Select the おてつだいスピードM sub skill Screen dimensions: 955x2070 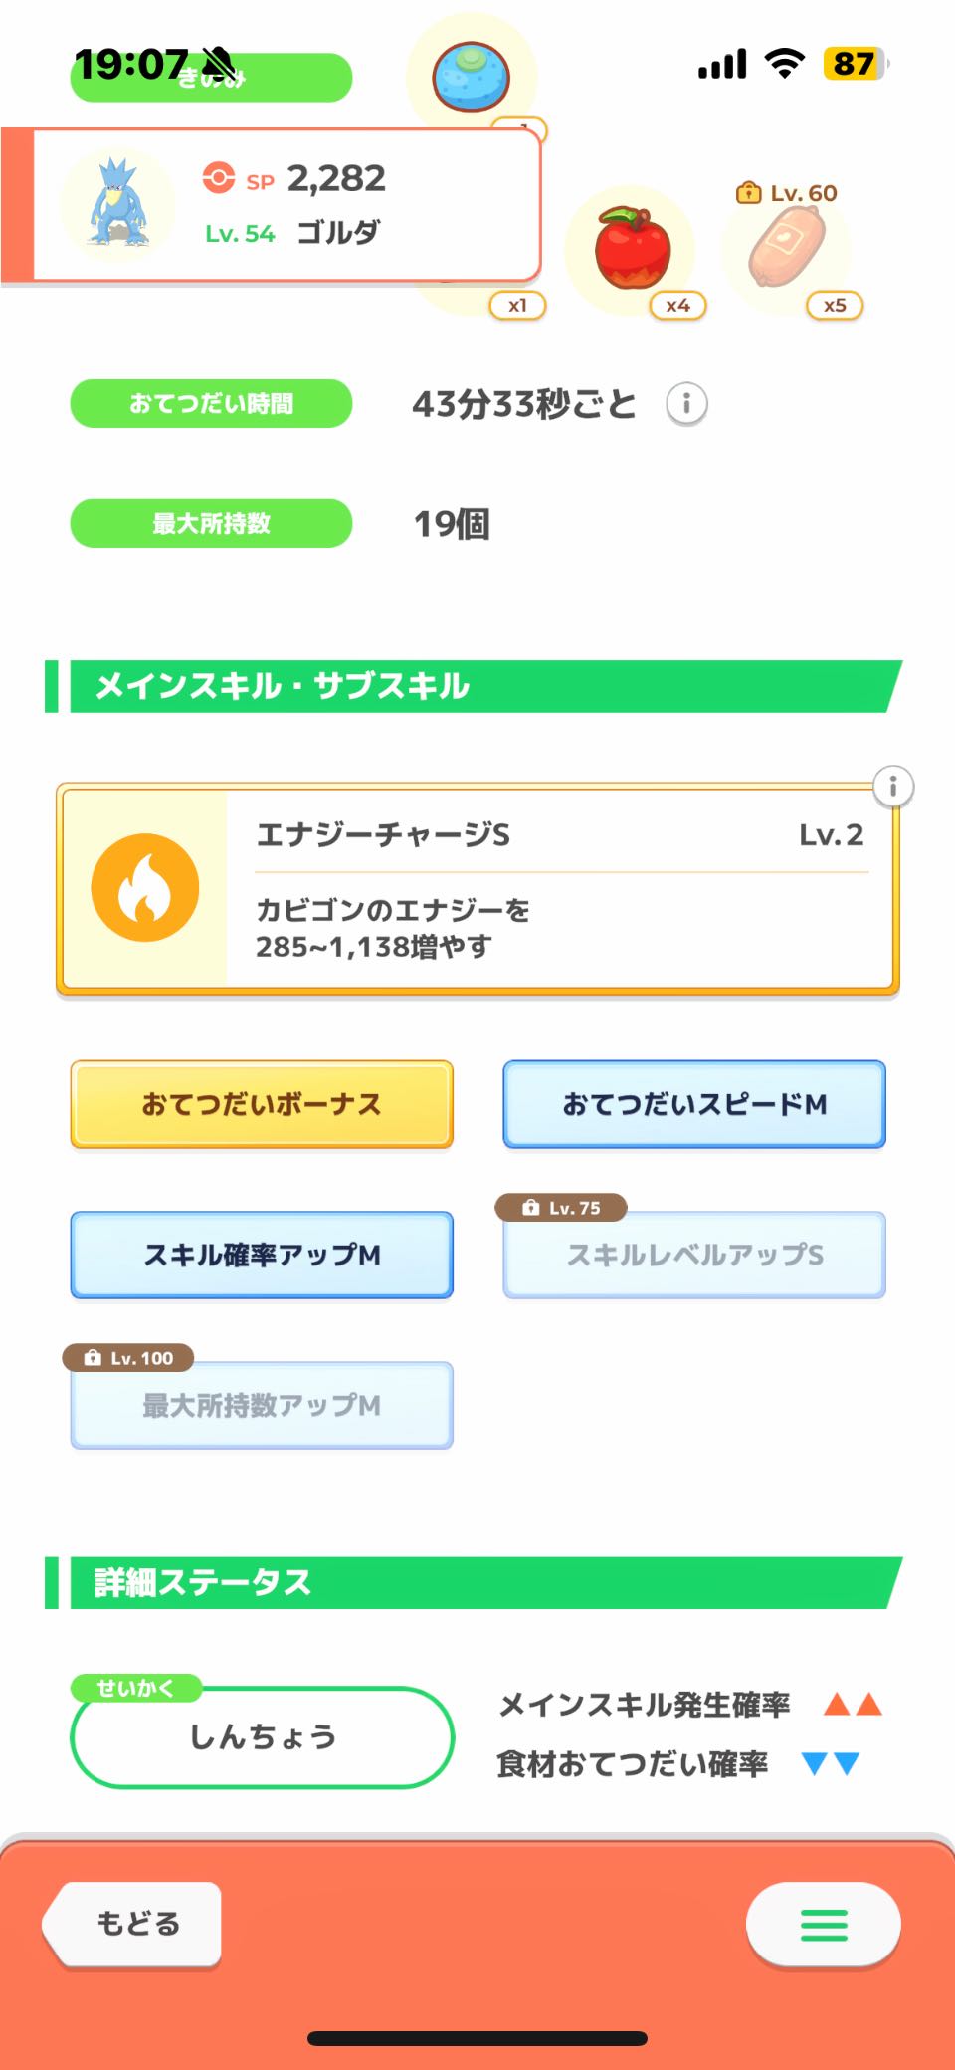click(694, 1104)
